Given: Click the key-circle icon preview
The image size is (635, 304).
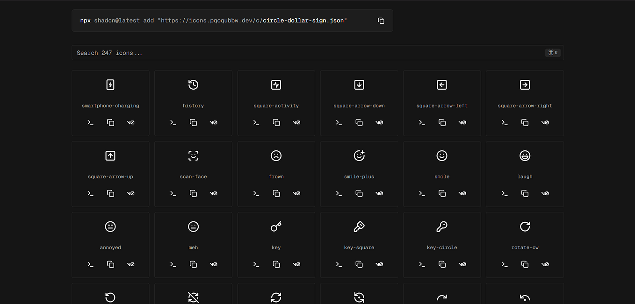Looking at the screenshot, I should coord(442,226).
